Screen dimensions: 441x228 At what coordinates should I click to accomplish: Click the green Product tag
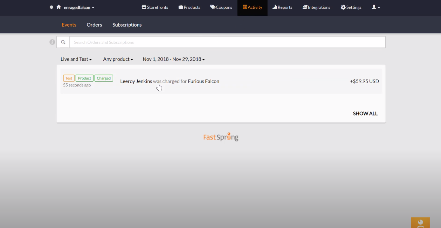coord(84,78)
